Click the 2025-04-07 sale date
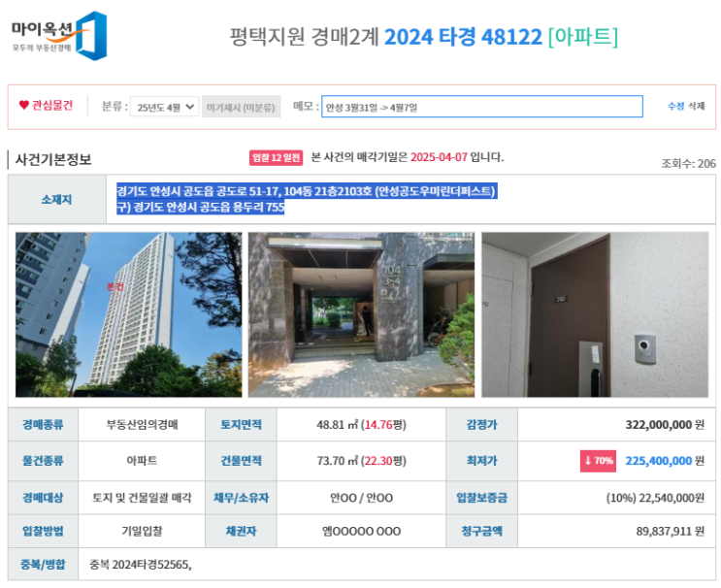The width and height of the screenshot is (721, 588). coord(439,157)
